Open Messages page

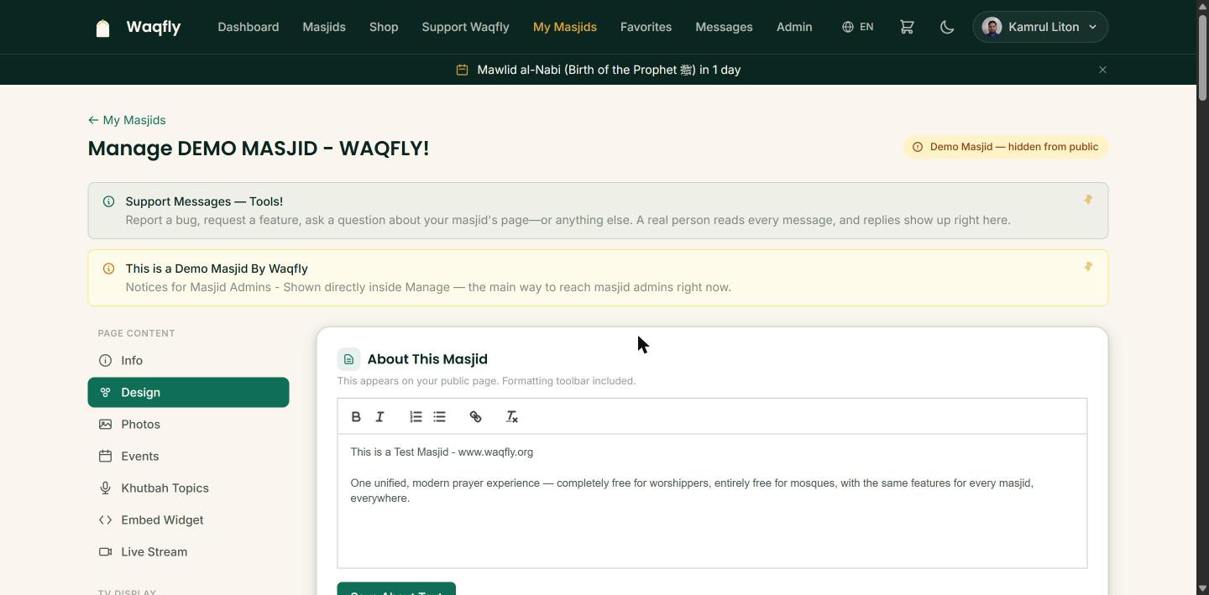point(724,27)
